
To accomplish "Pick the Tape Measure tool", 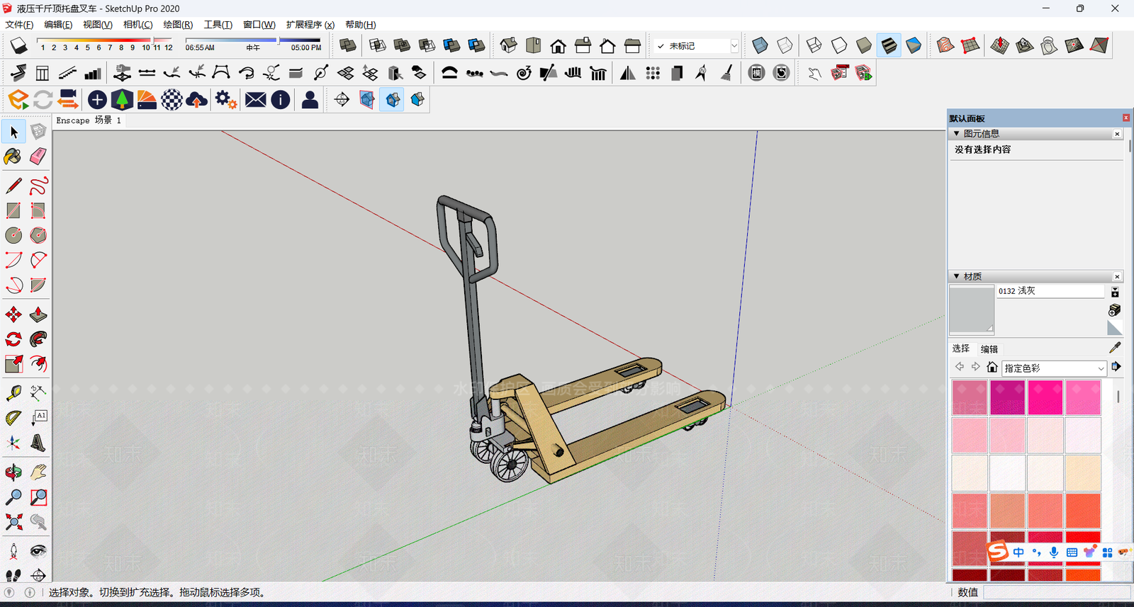I will tap(13, 393).
